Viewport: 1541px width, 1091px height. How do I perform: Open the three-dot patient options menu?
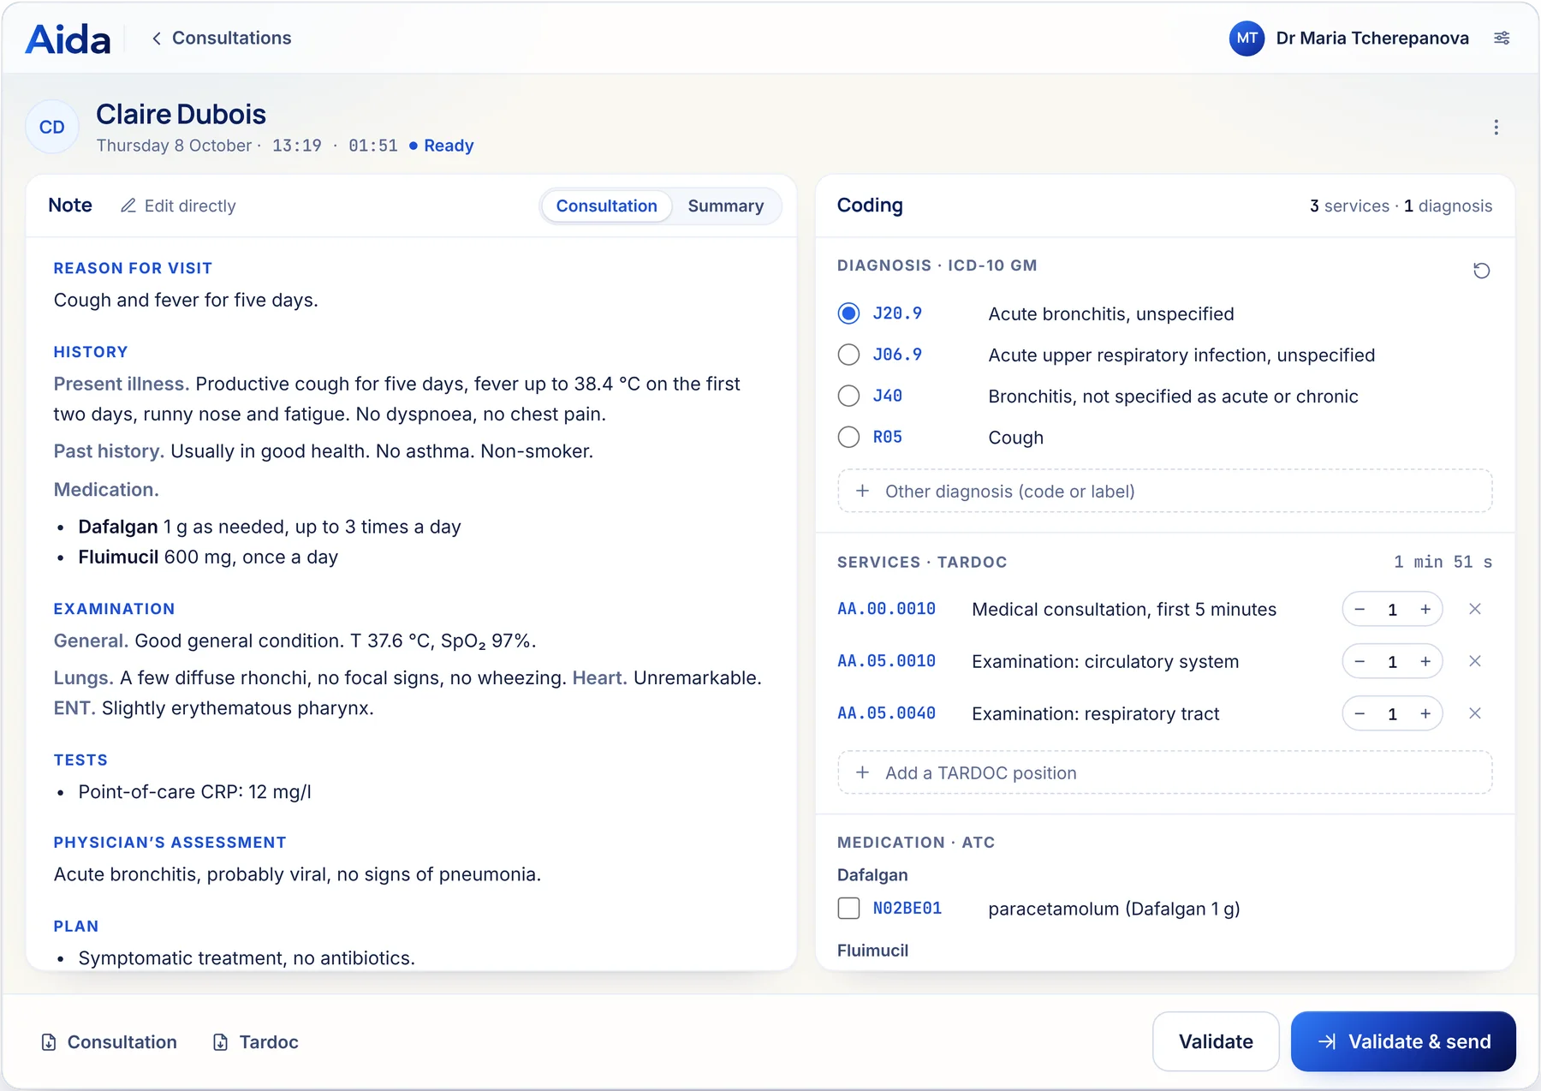[1496, 127]
